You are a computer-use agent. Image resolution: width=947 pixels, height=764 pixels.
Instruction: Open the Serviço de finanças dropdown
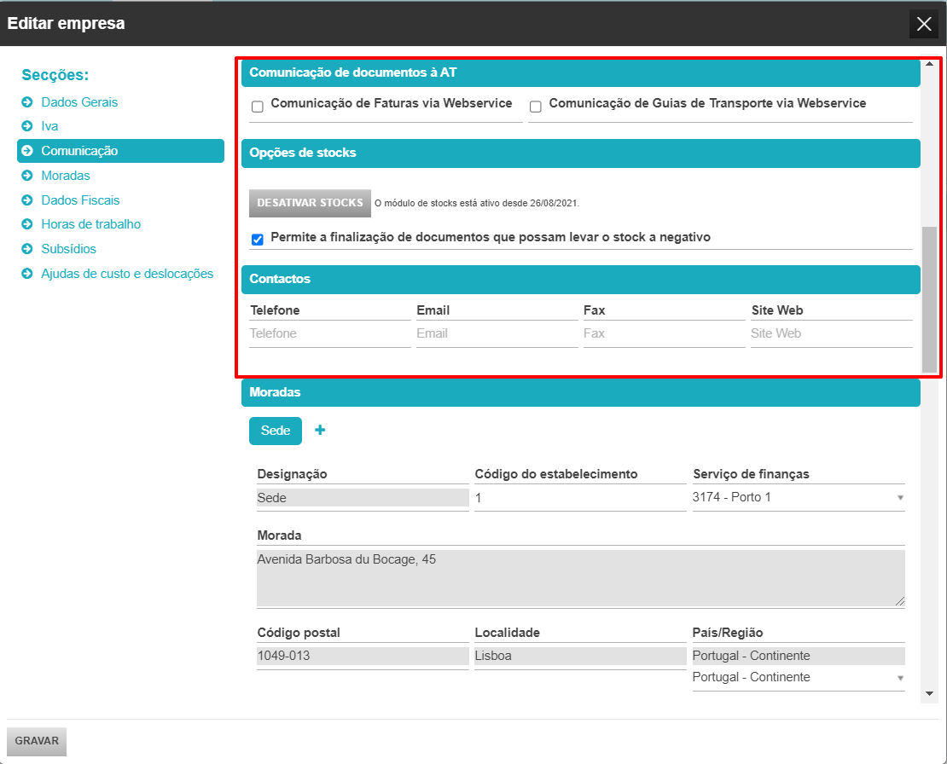[799, 497]
